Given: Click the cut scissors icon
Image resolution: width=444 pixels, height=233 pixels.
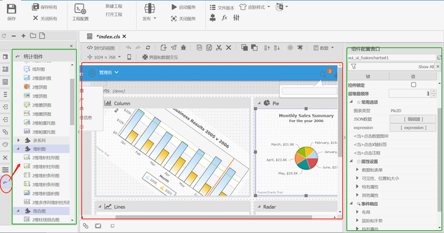Looking at the screenshot, I should pyautogui.click(x=218, y=47).
